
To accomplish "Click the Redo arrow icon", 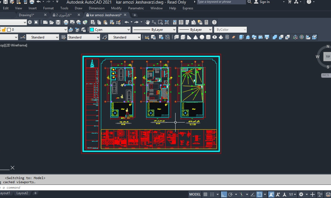I will (136, 22).
